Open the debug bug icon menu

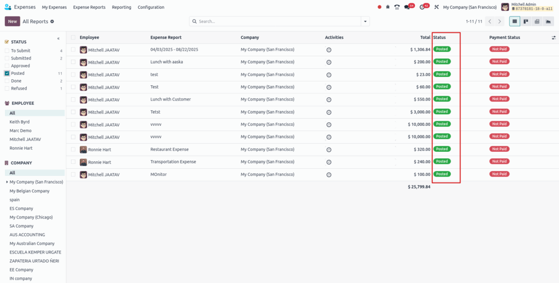point(388,7)
